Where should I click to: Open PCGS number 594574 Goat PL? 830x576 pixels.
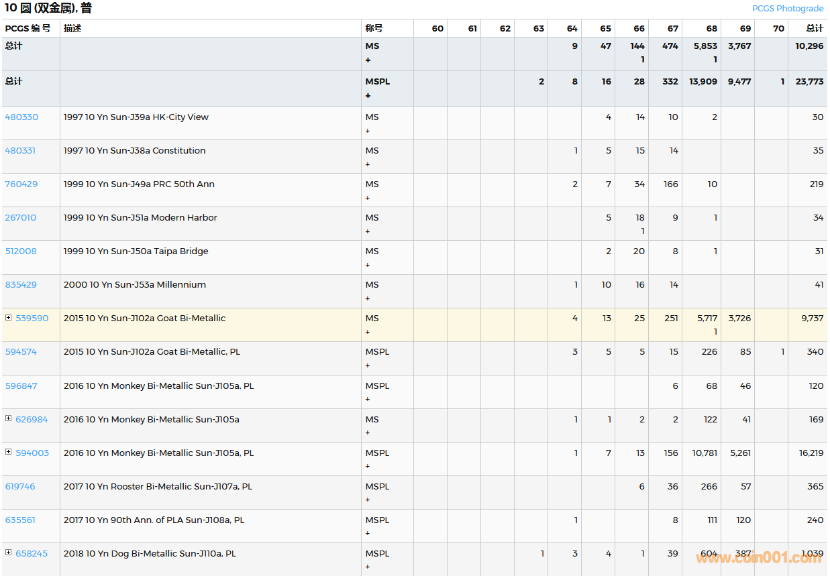[21, 351]
